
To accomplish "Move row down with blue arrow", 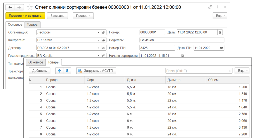I will (x=67, y=71).
